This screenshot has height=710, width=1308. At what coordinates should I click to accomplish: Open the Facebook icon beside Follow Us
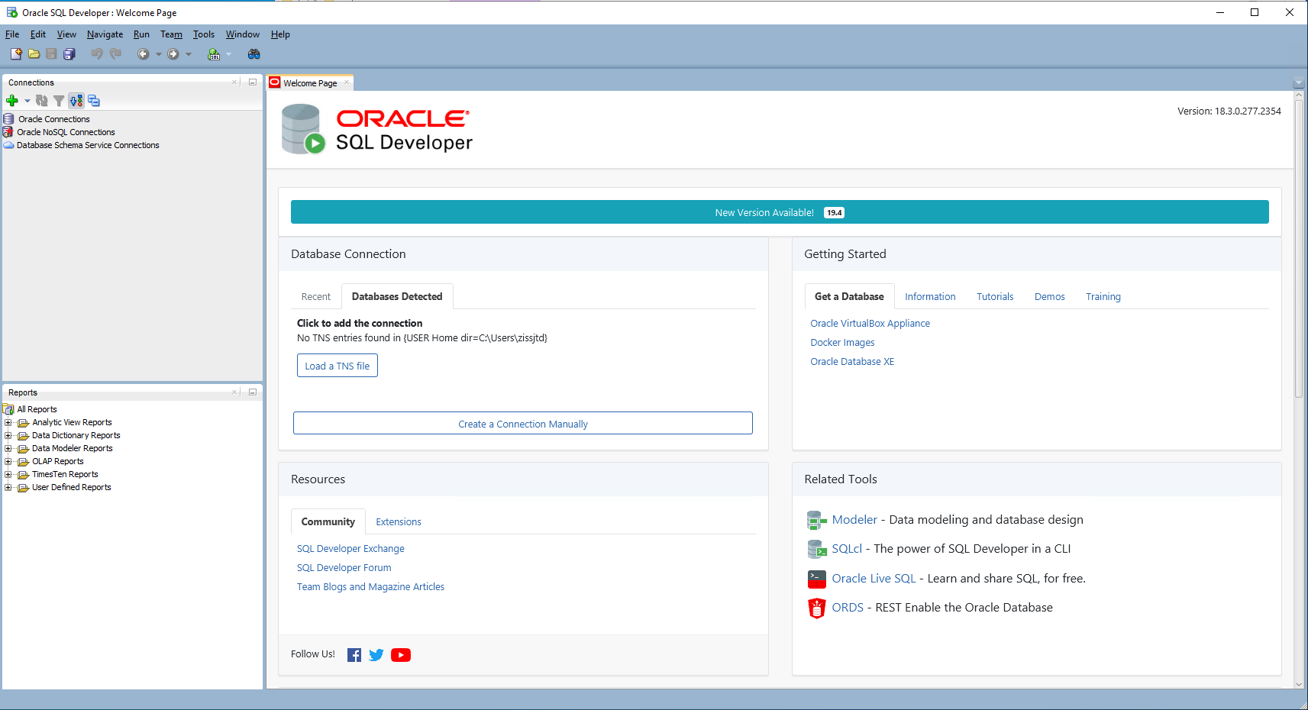[x=354, y=655]
